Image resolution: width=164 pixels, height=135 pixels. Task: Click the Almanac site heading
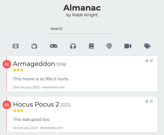click(82, 8)
